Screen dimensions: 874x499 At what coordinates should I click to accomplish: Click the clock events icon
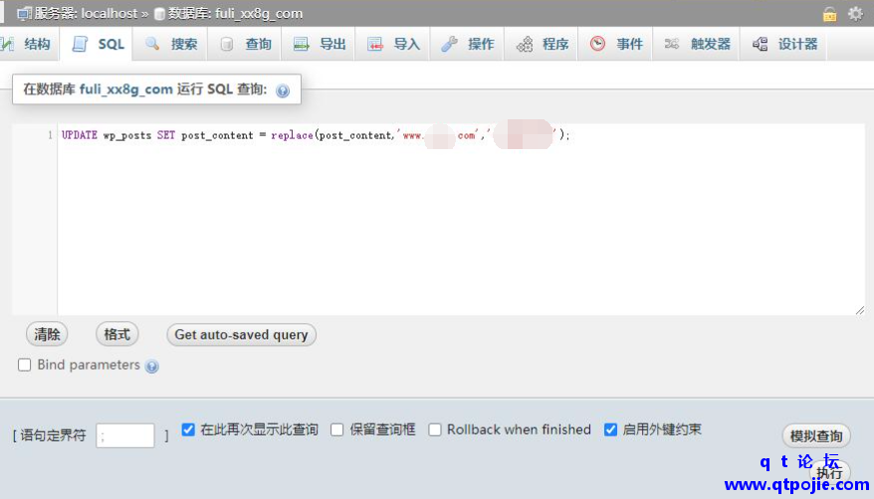tap(597, 44)
